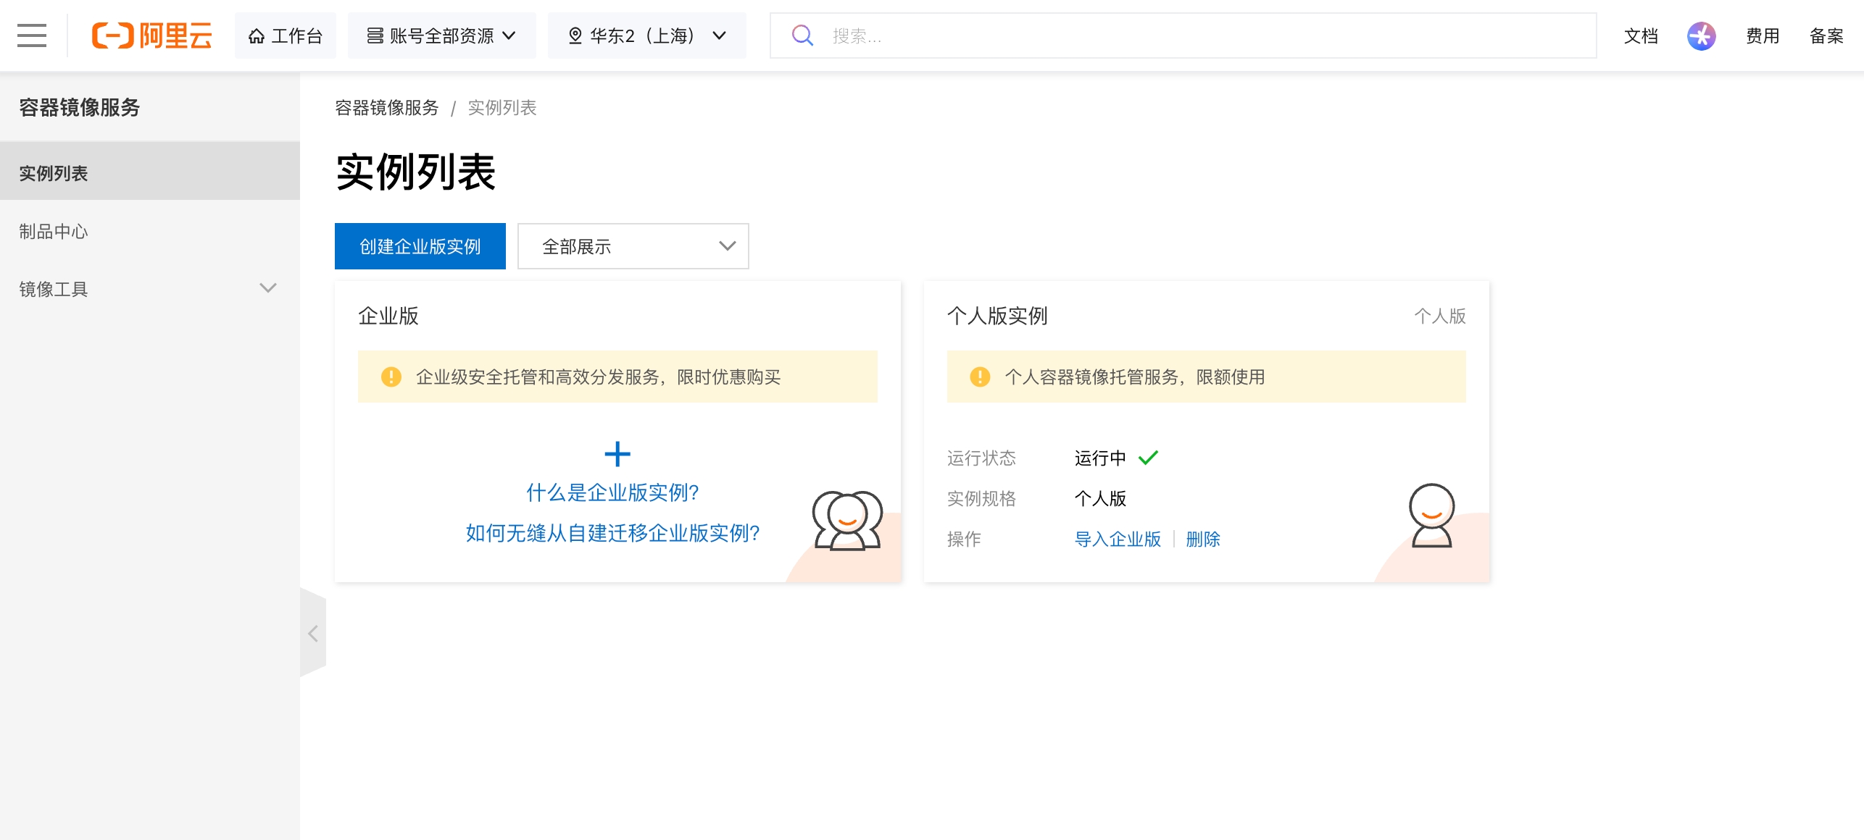Click 导入企业版 for the personal instance
The image size is (1864, 840).
1118,539
